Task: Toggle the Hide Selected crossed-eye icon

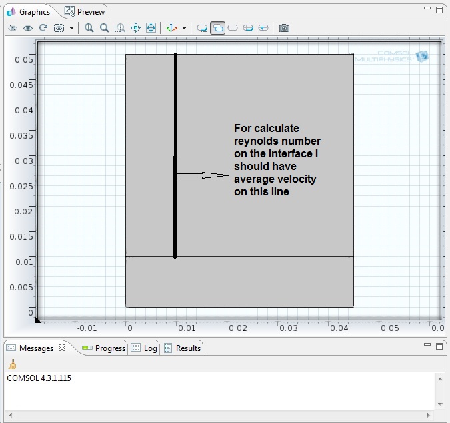Action: pyautogui.click(x=13, y=28)
